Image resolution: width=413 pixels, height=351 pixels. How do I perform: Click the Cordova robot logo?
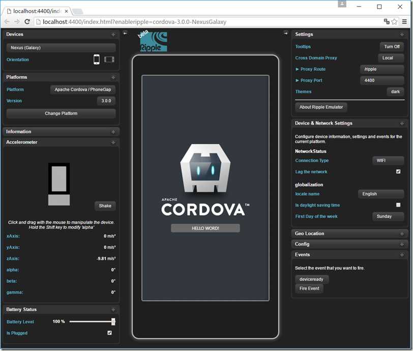click(205, 168)
